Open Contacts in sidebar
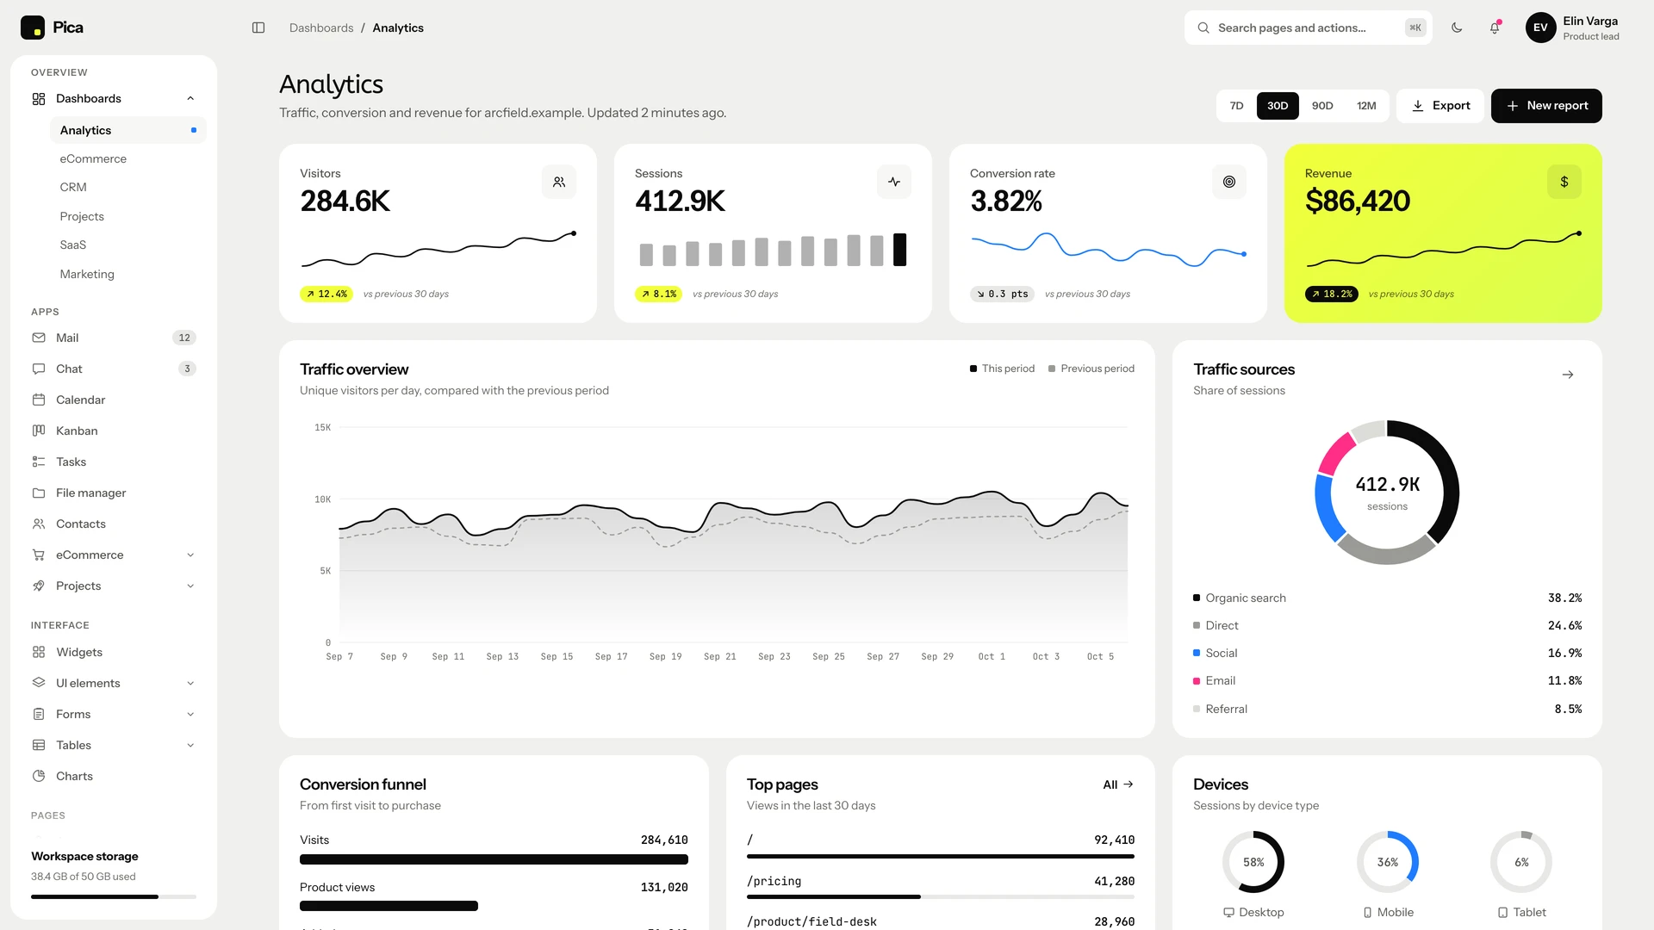 click(114, 524)
